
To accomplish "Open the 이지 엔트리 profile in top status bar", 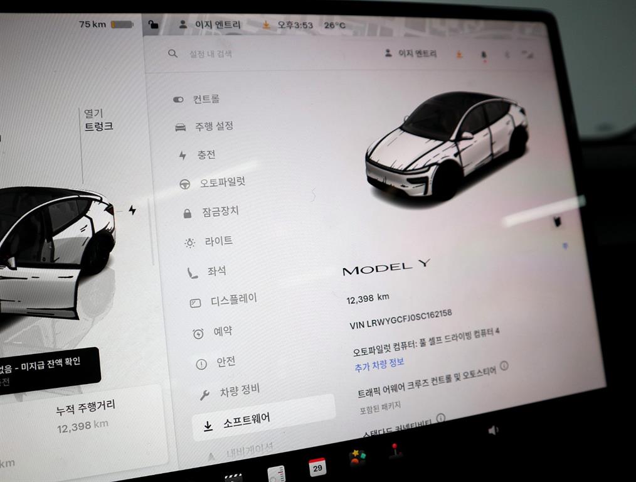I will tap(209, 24).
